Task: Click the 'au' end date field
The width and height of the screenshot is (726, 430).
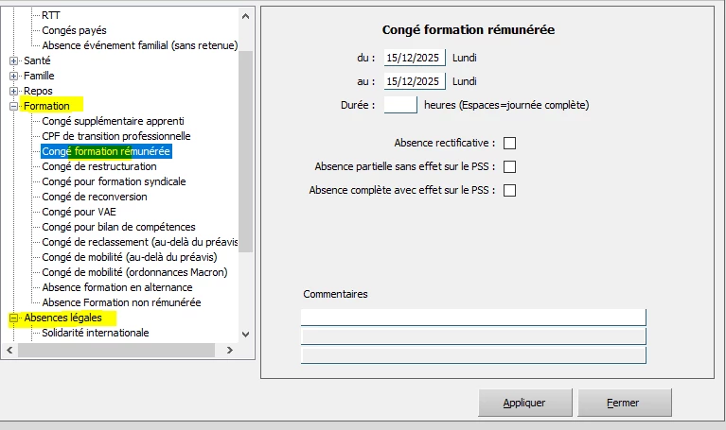Action: pos(415,81)
